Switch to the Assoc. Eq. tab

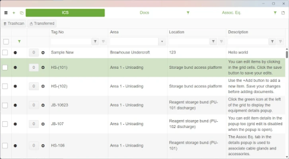tap(231, 13)
